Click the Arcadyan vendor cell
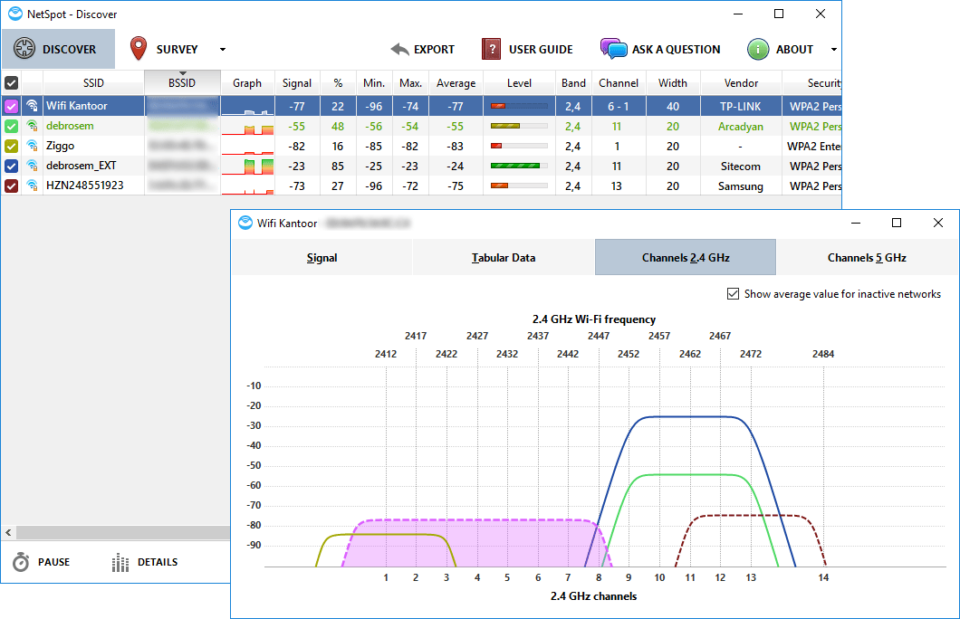The width and height of the screenshot is (960, 619). click(741, 126)
